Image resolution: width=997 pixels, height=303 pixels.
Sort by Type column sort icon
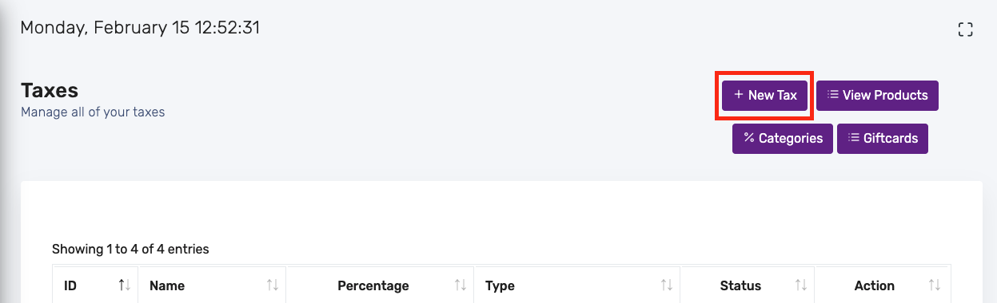pyautogui.click(x=666, y=285)
